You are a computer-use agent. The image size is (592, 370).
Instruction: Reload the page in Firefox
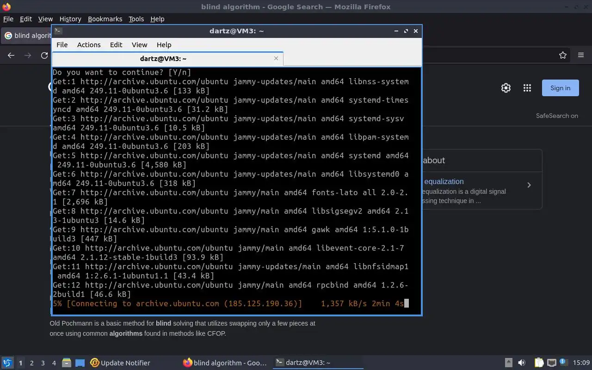44,55
